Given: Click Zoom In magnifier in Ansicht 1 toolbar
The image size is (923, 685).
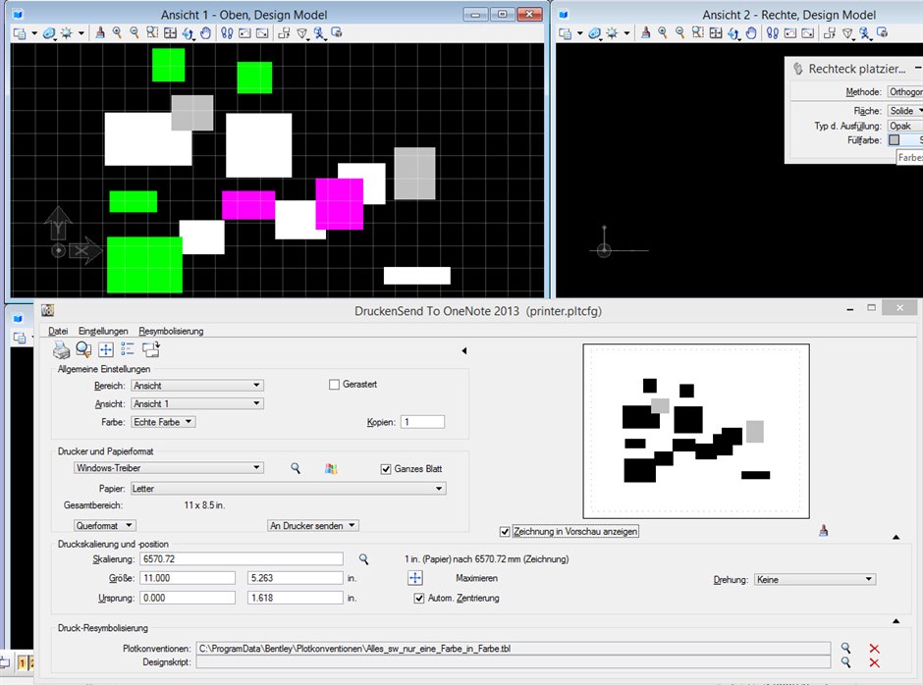Looking at the screenshot, I should click(117, 33).
